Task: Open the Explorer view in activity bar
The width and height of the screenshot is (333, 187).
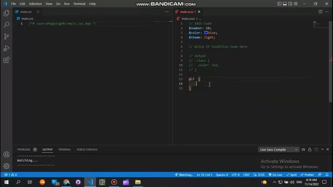Action: [6, 13]
